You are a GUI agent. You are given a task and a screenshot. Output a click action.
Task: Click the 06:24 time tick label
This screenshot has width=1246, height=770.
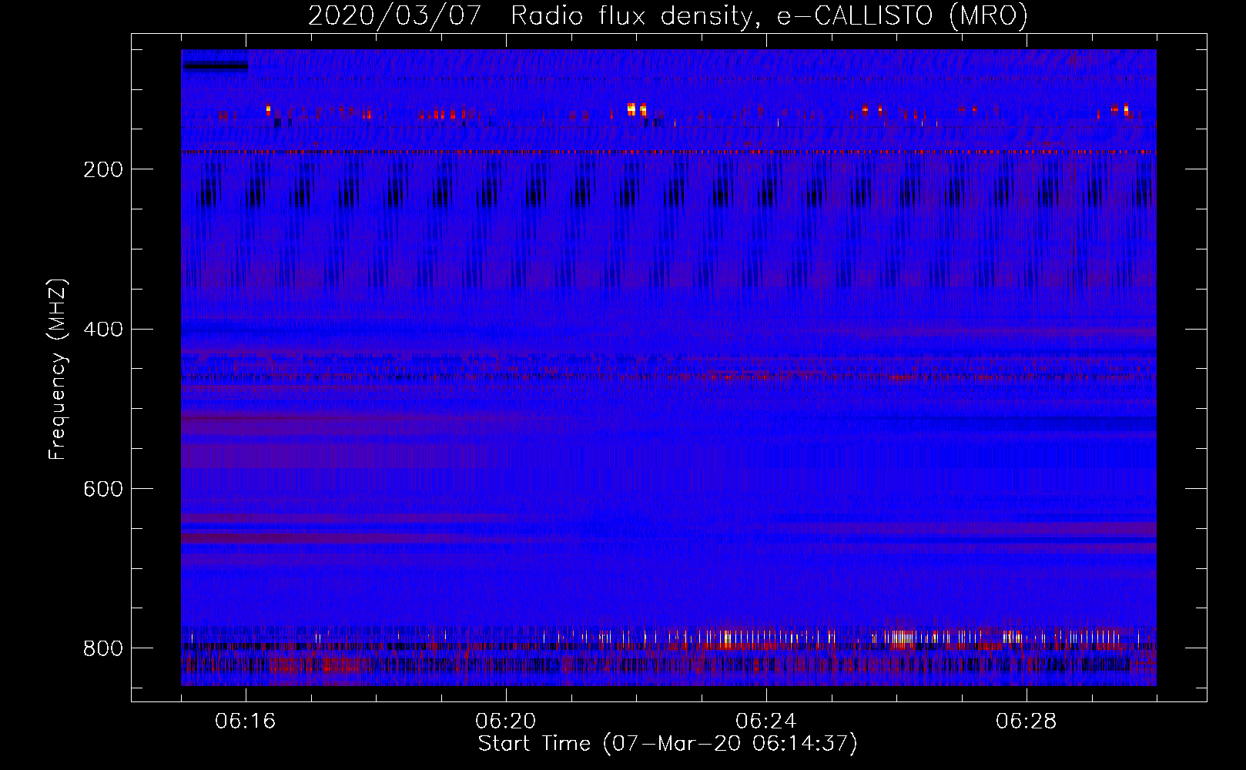pyautogui.click(x=766, y=721)
